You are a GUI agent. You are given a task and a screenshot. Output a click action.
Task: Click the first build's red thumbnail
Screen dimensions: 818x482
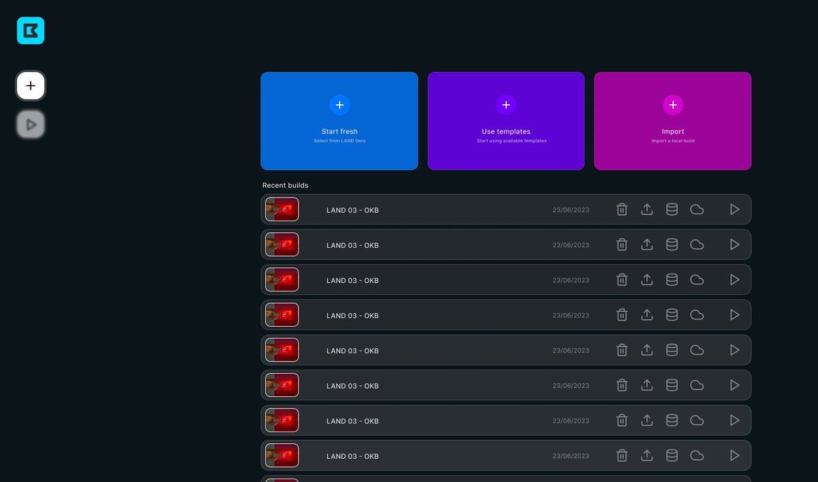pyautogui.click(x=282, y=210)
